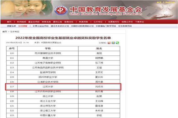Share the article via the WeChat icon
Image resolution: width=178 pixels, height=118 pixels.
click(118, 43)
